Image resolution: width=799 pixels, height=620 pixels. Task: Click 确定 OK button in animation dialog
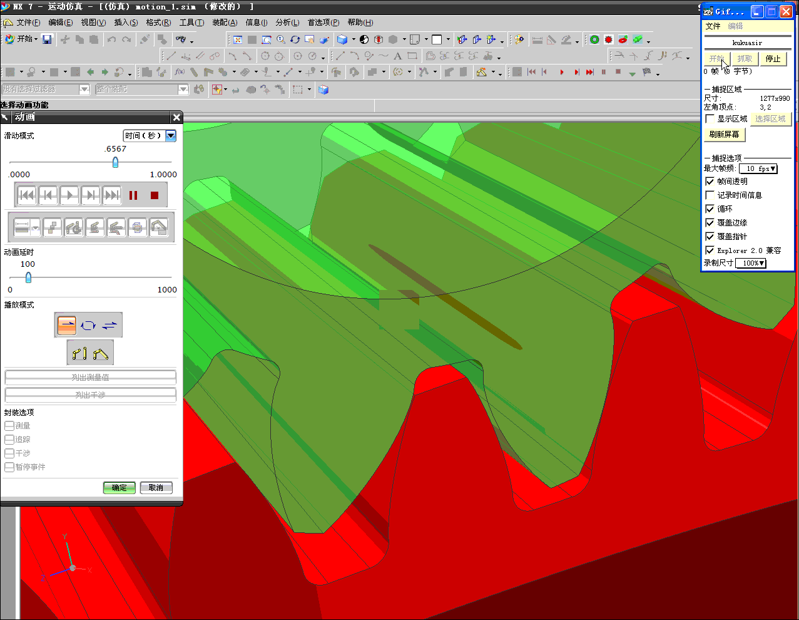pos(120,488)
